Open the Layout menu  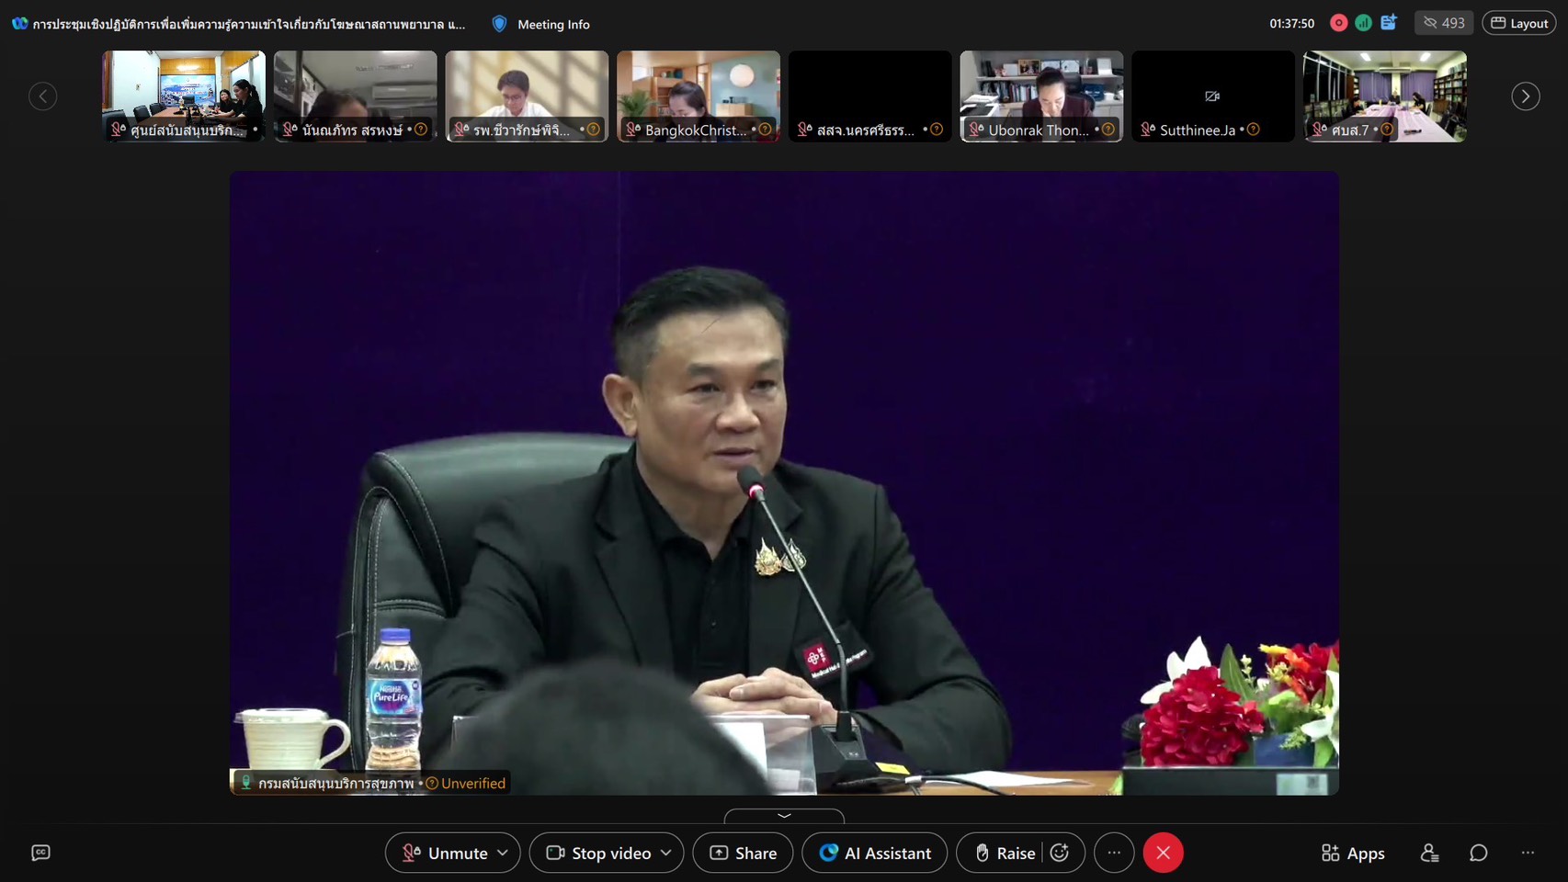click(x=1518, y=23)
